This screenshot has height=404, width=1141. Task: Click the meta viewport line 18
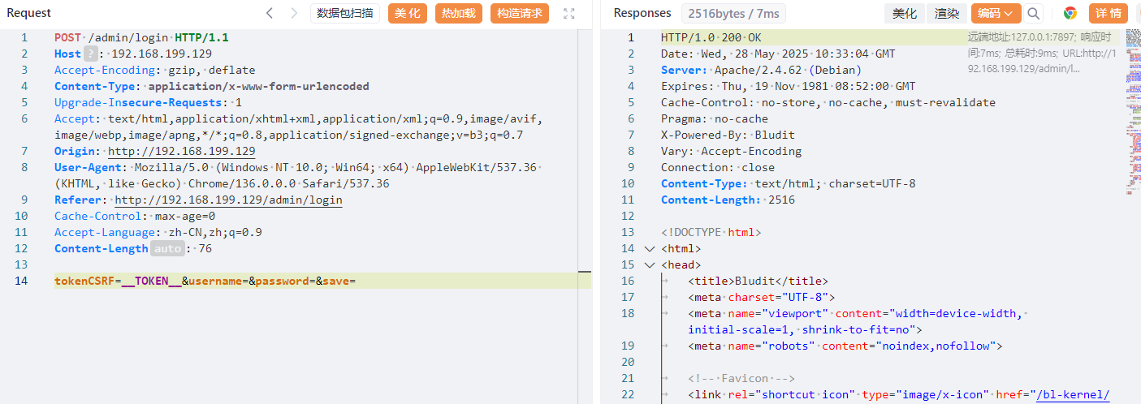click(x=857, y=321)
